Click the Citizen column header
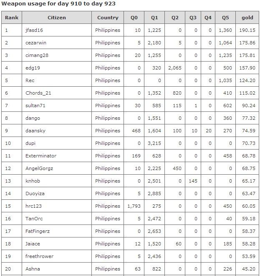Screen dimensions: 260x276 click(56, 18)
